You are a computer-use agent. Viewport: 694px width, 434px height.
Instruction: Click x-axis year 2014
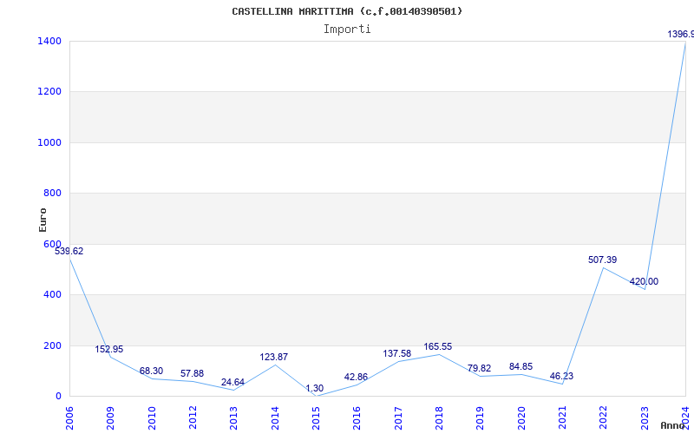[x=275, y=418]
